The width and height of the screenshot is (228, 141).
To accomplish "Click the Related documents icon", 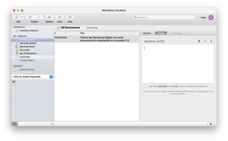I will click(49, 17).
